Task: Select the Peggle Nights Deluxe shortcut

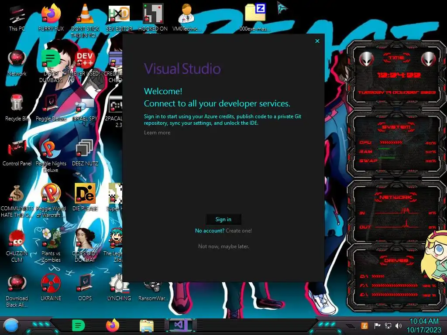Action: point(51,156)
